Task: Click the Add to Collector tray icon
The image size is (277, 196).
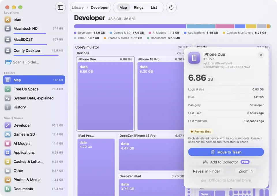Action: 205,162
